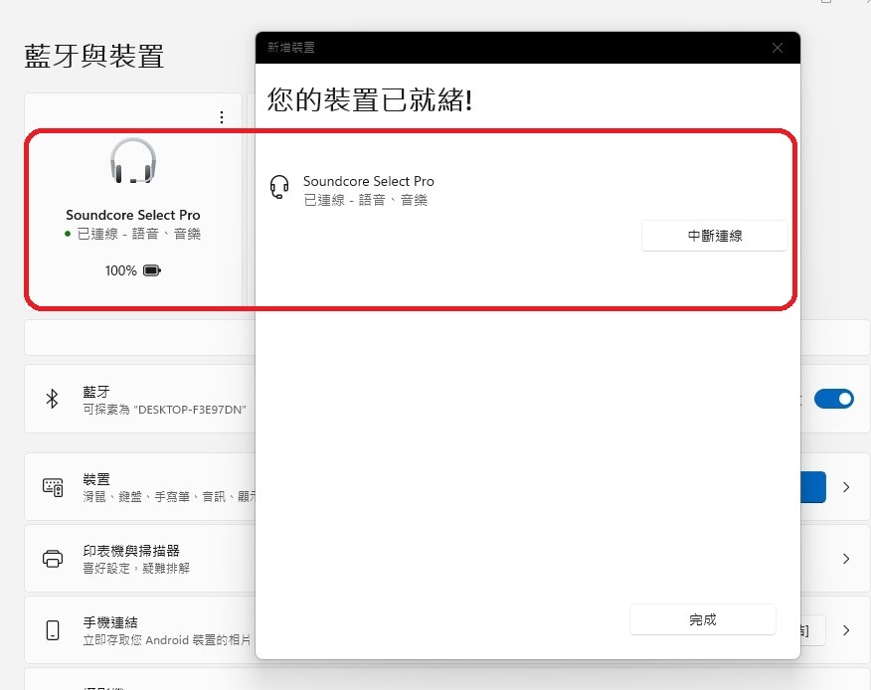Click the 完成 button
The image size is (871, 690).
click(703, 619)
